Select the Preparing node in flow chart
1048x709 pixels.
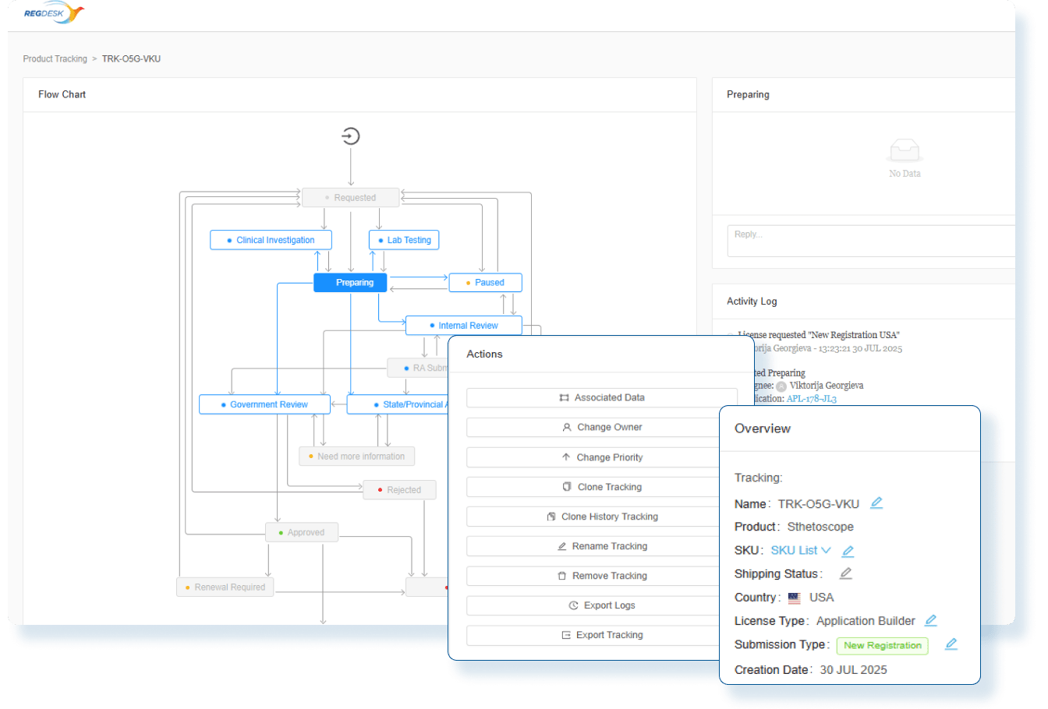pyautogui.click(x=350, y=283)
